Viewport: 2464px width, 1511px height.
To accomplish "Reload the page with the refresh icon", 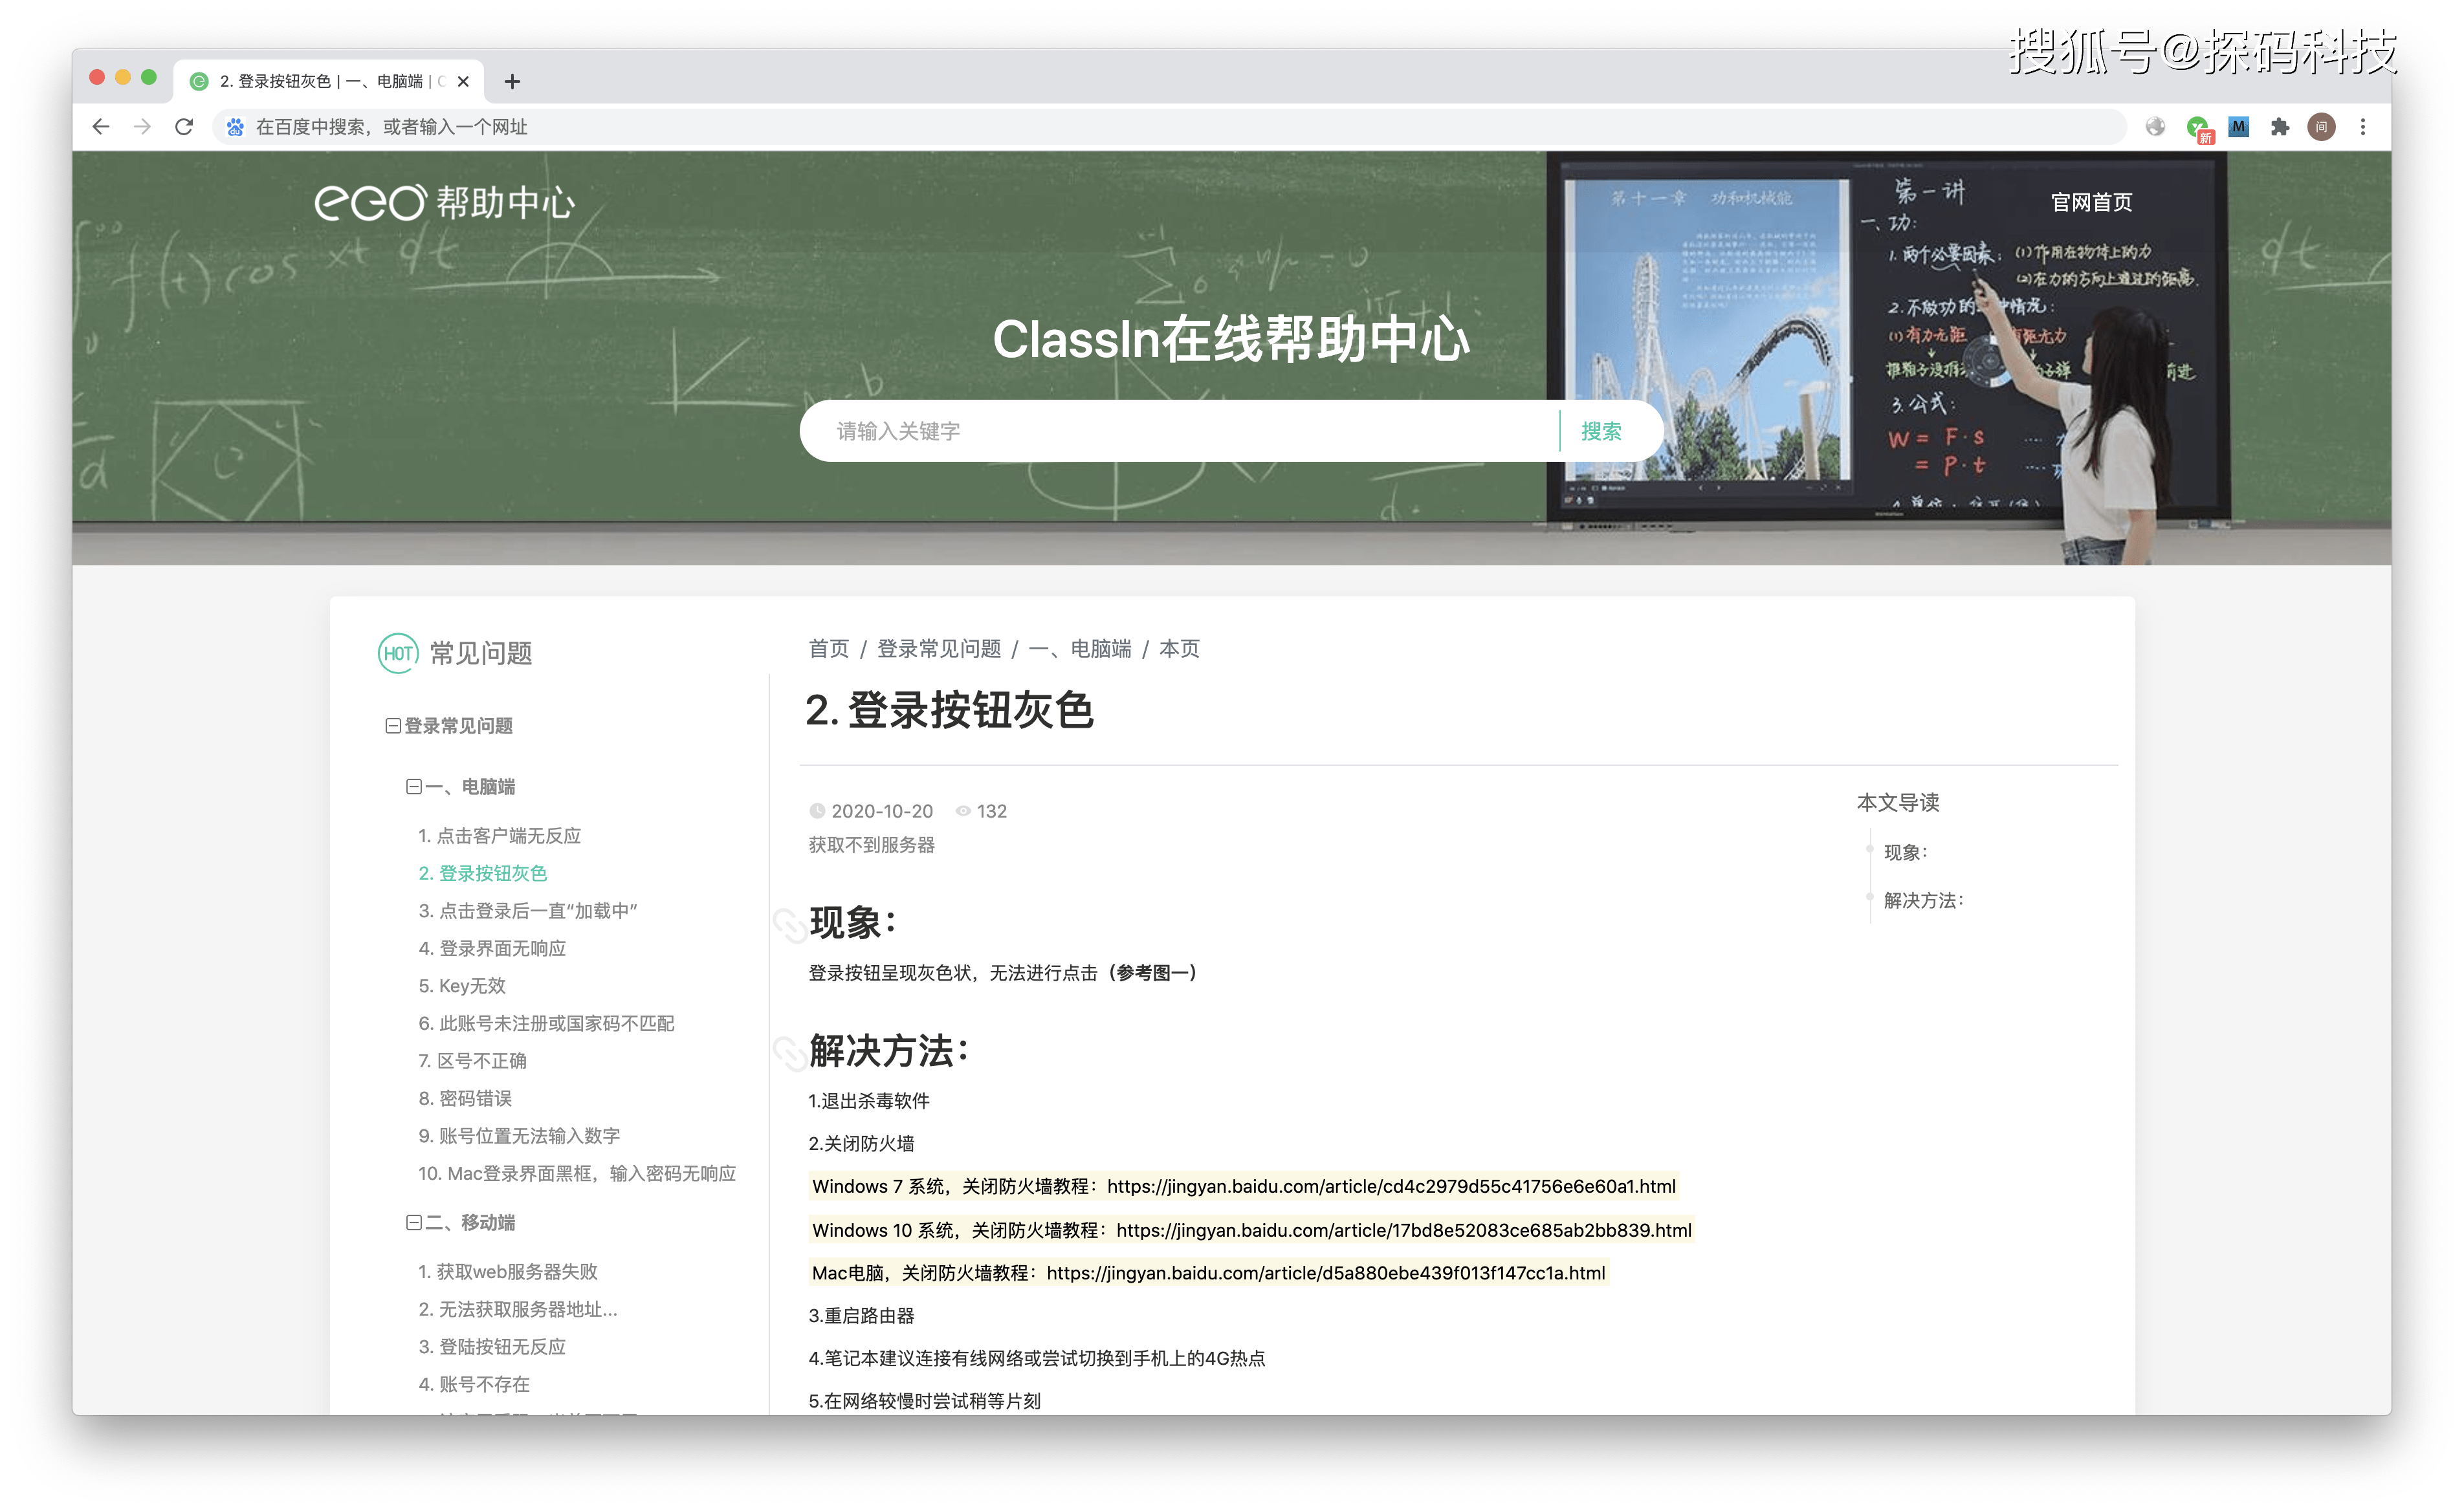I will pyautogui.click(x=184, y=127).
